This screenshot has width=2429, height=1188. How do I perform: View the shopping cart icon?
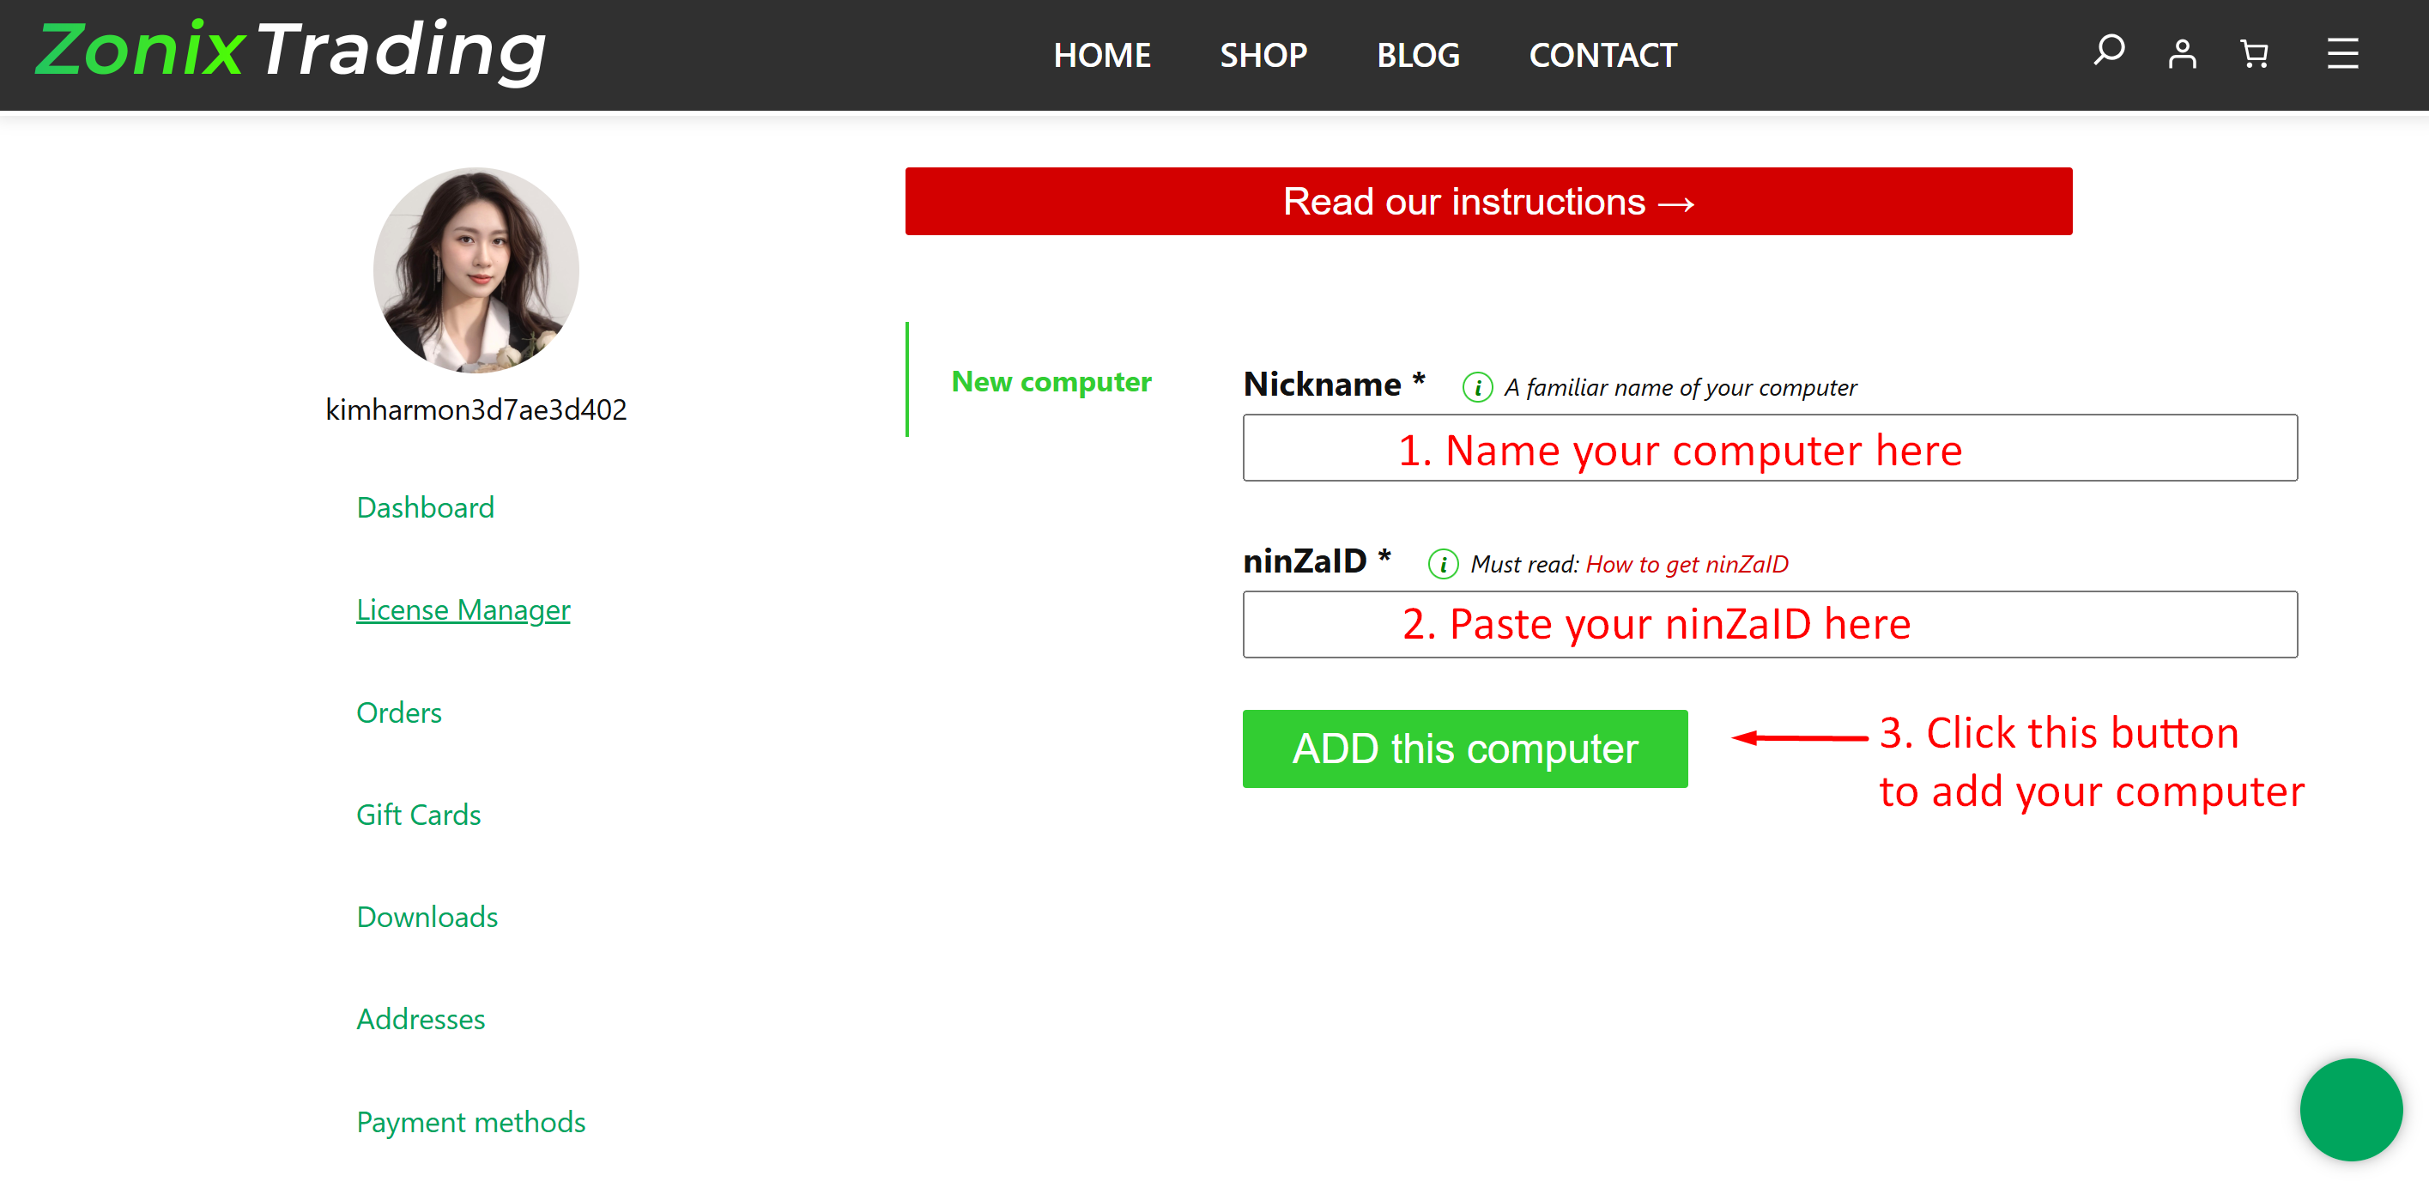(2254, 54)
